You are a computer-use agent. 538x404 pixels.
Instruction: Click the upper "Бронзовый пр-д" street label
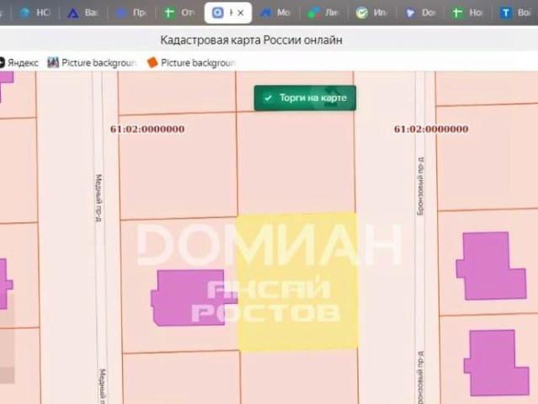coord(421,187)
